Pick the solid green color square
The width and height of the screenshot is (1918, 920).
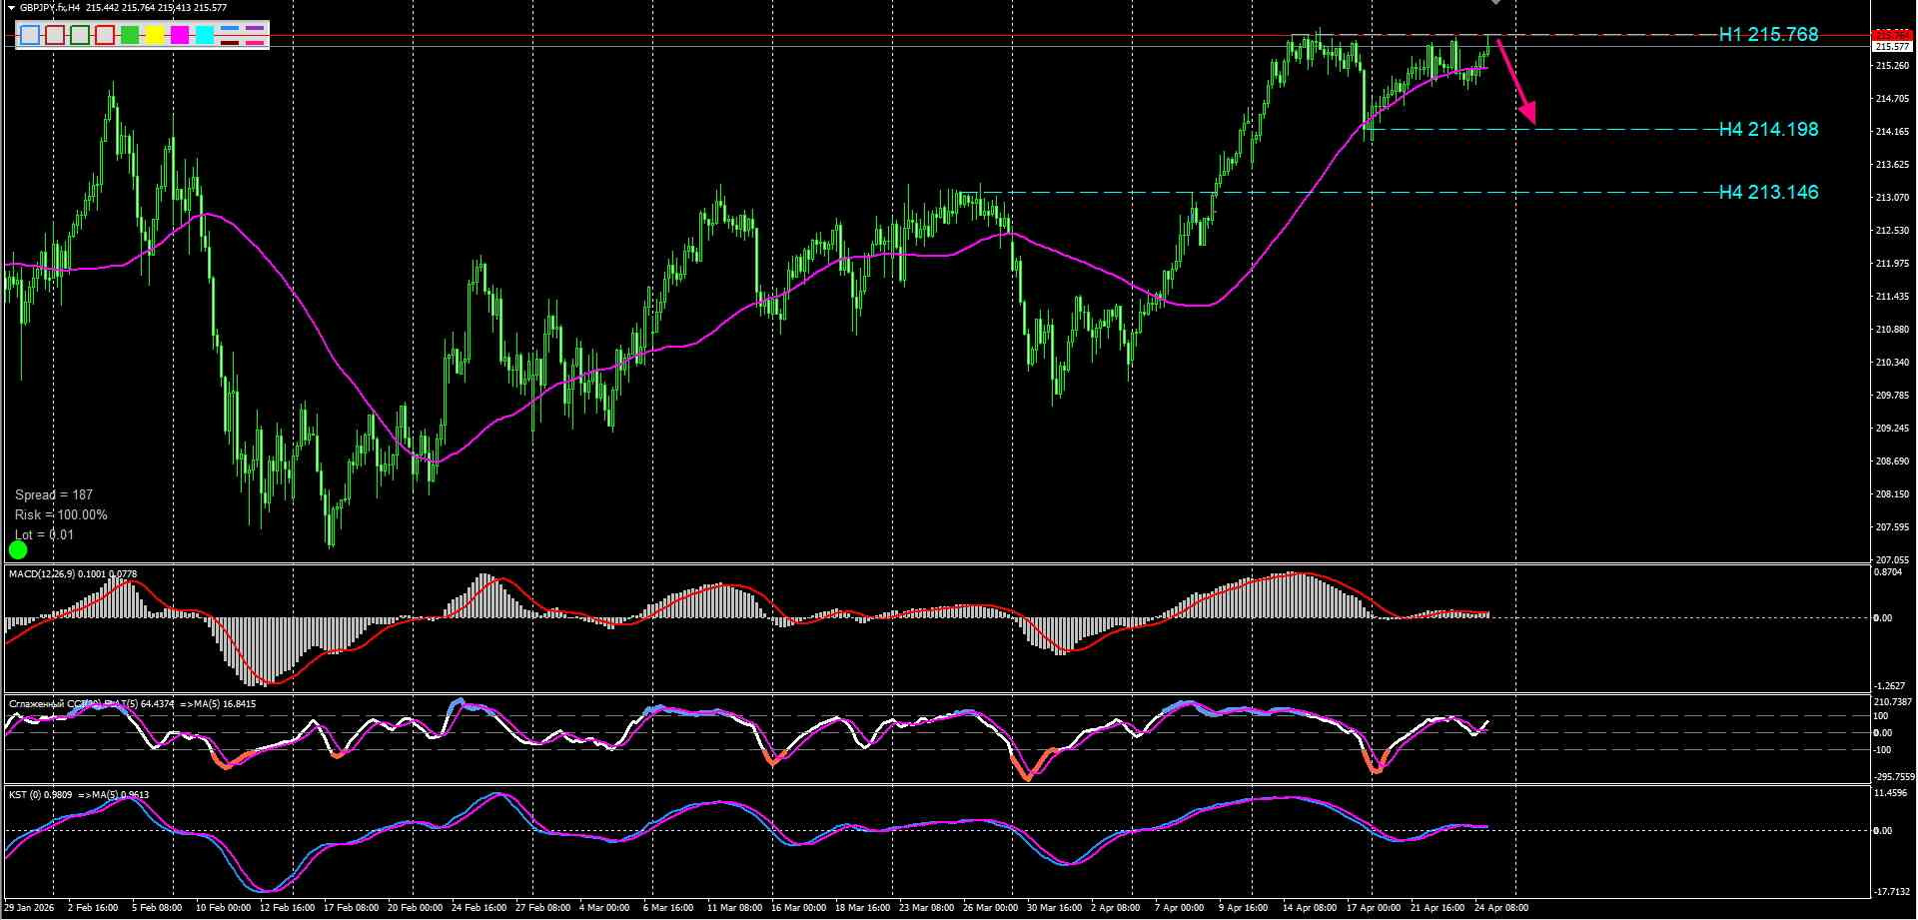pos(130,36)
